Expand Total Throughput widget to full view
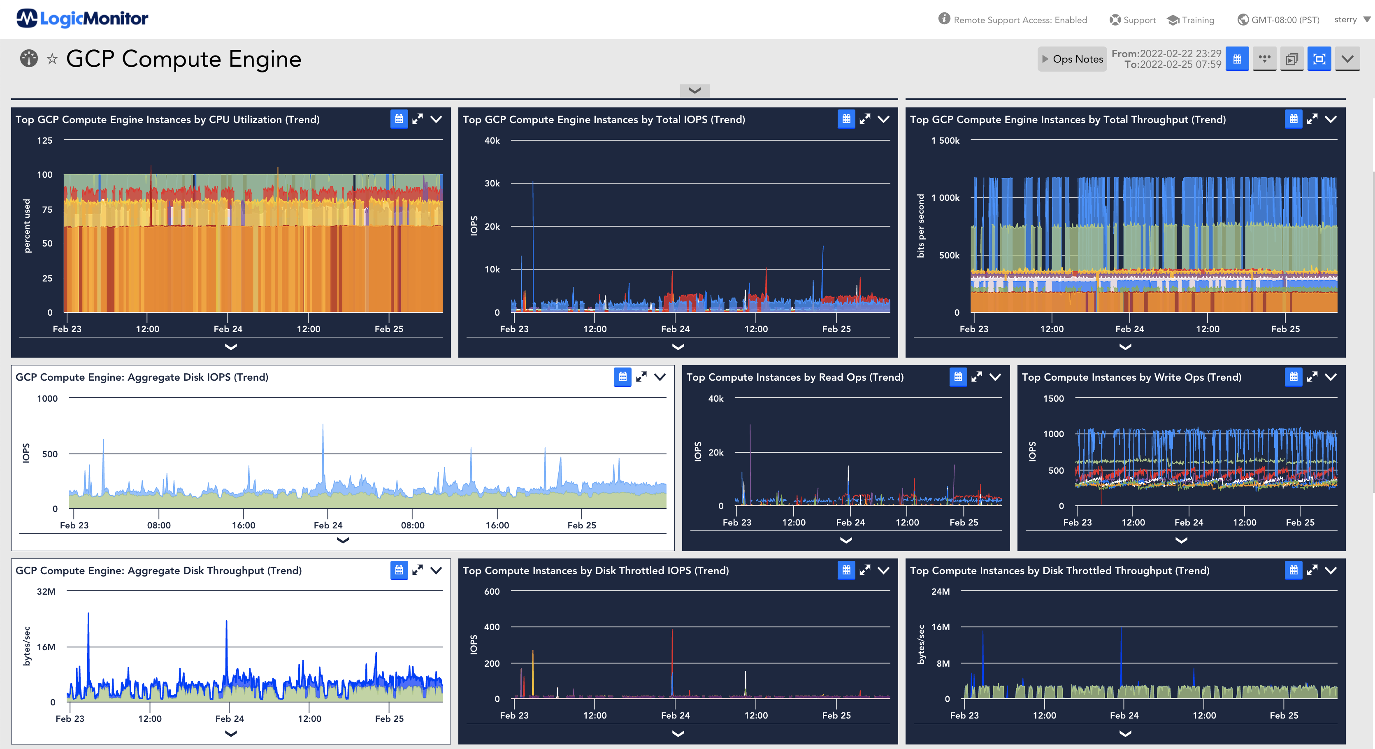The image size is (1375, 749). click(1312, 119)
